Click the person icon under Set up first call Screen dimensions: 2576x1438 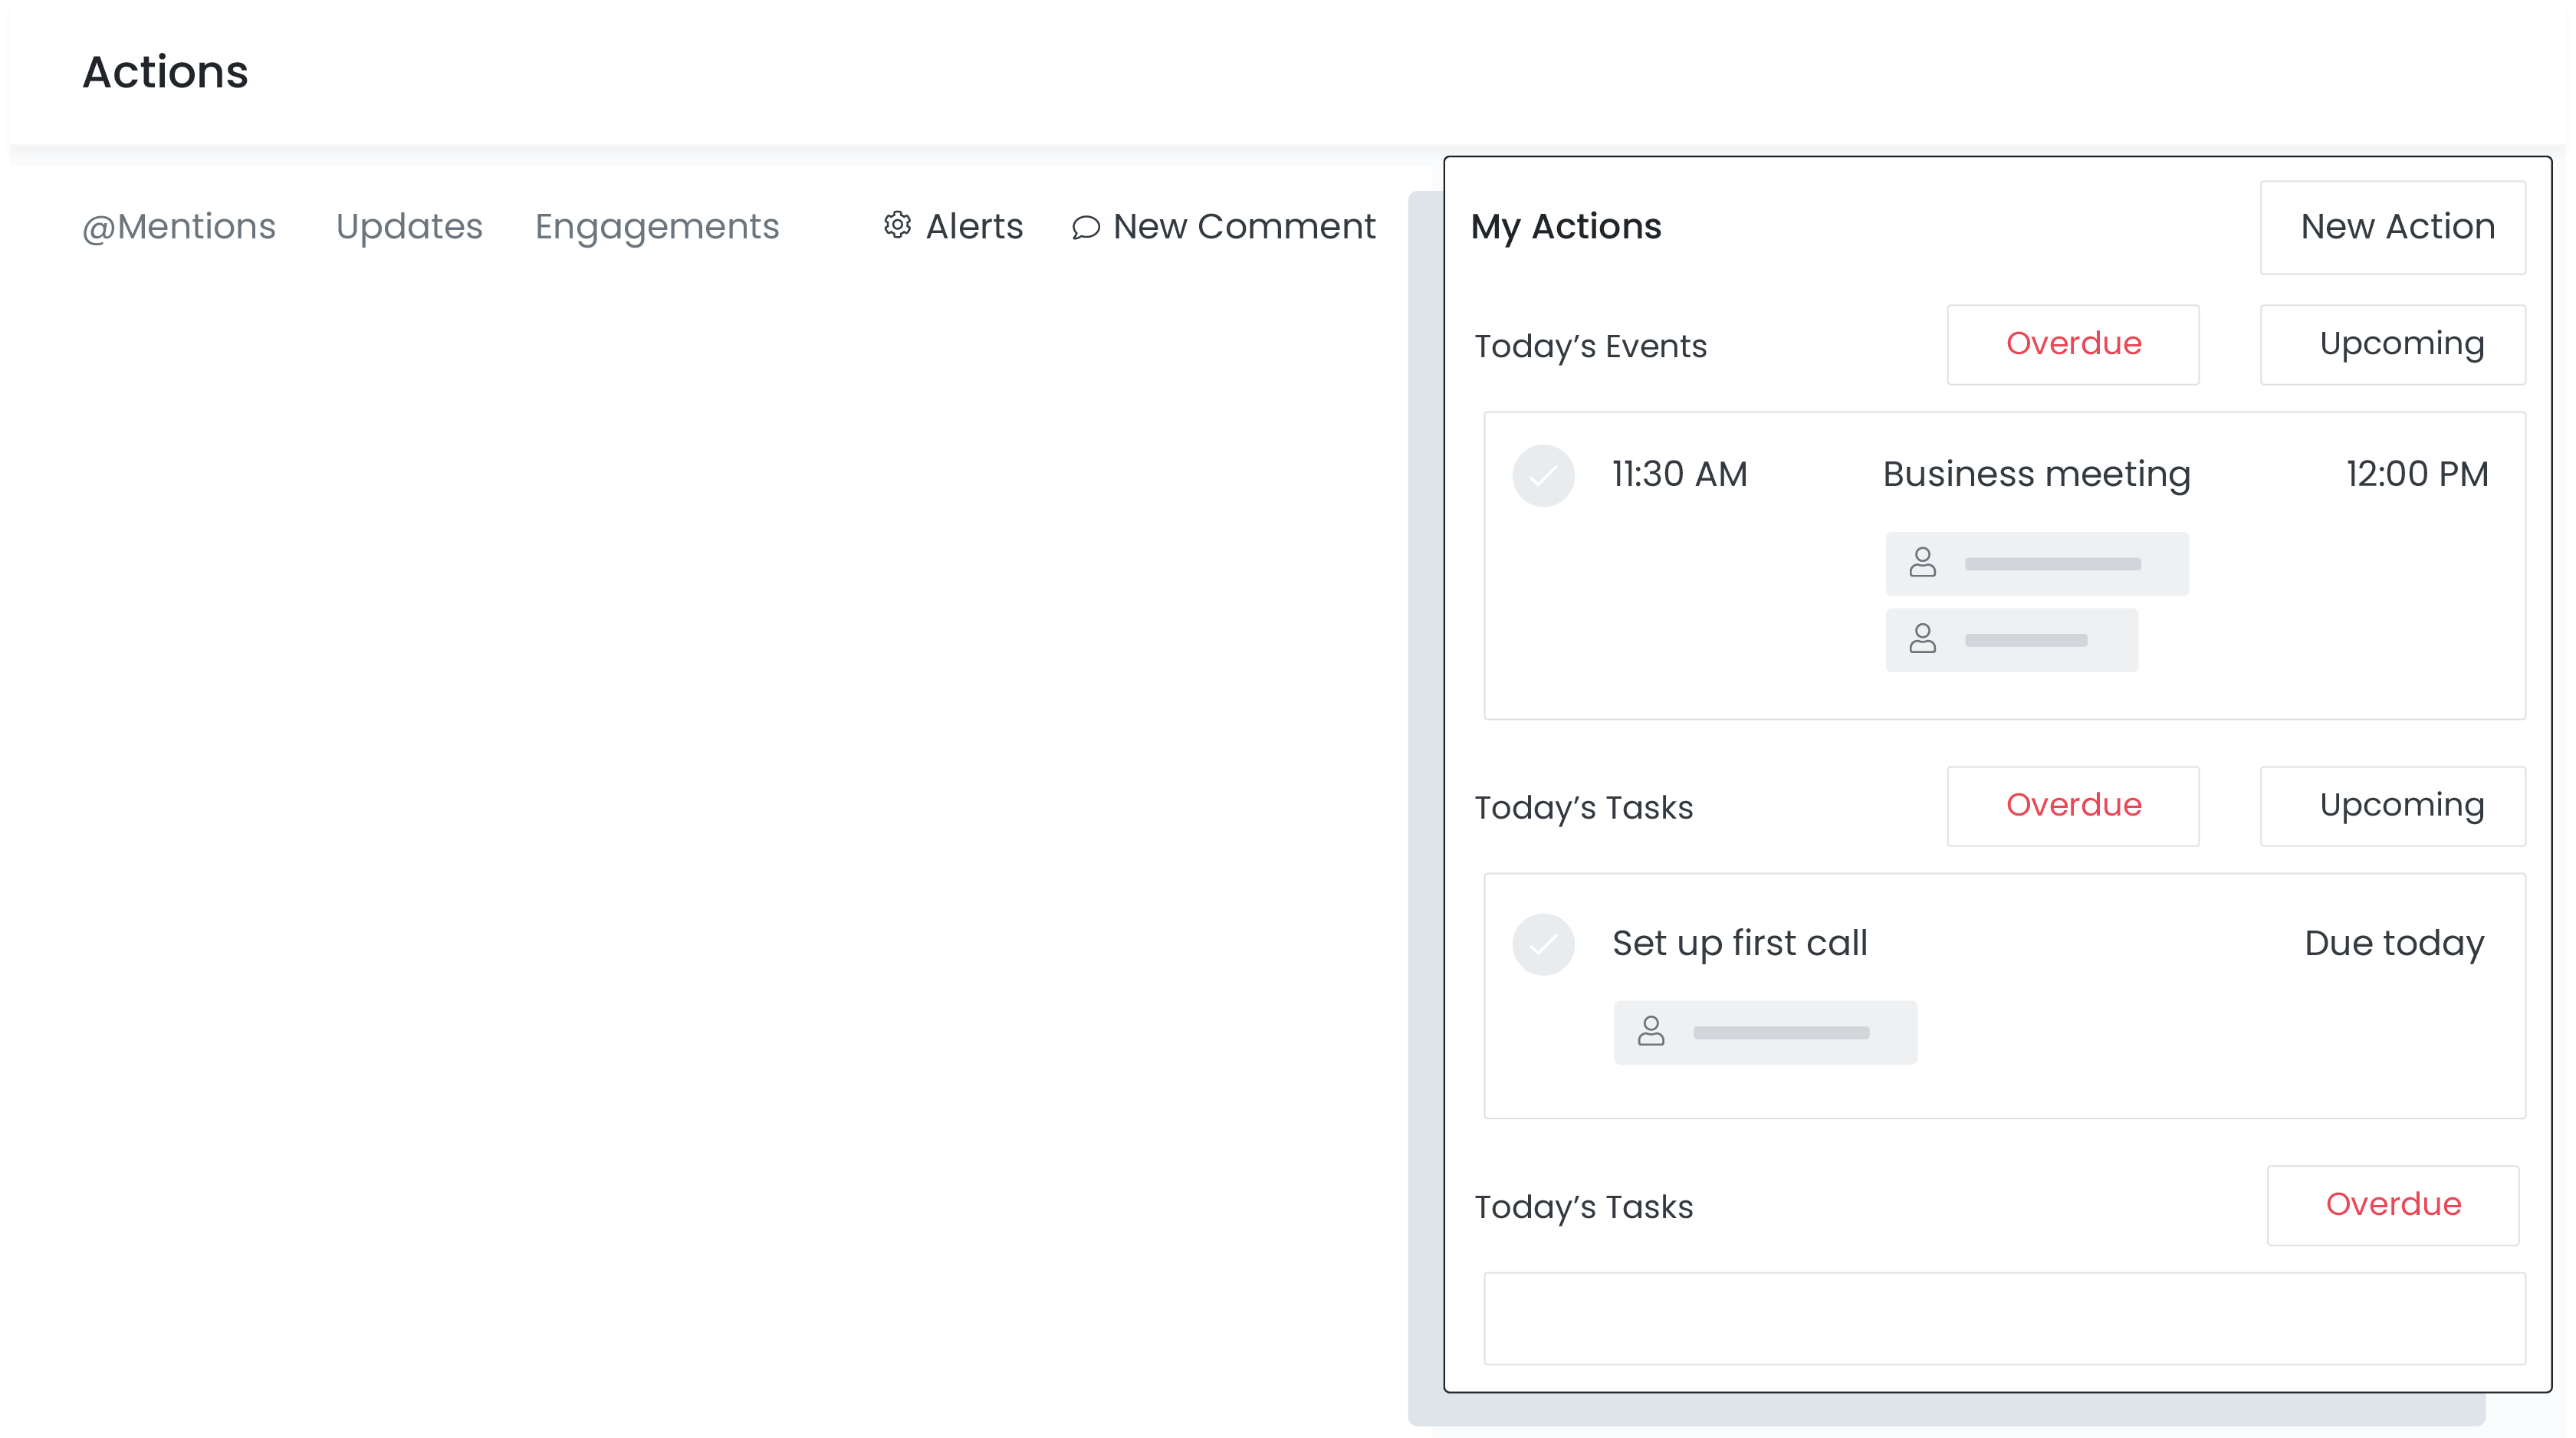point(1651,1031)
